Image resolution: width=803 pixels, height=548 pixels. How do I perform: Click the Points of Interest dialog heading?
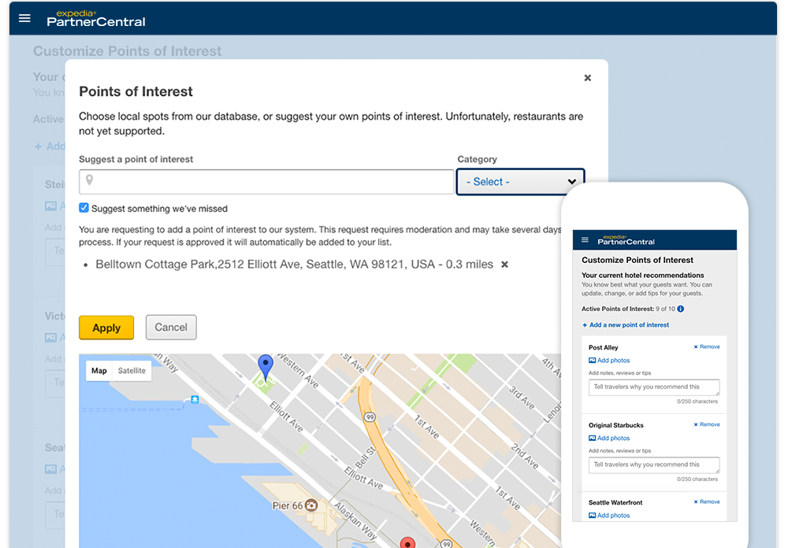136,91
